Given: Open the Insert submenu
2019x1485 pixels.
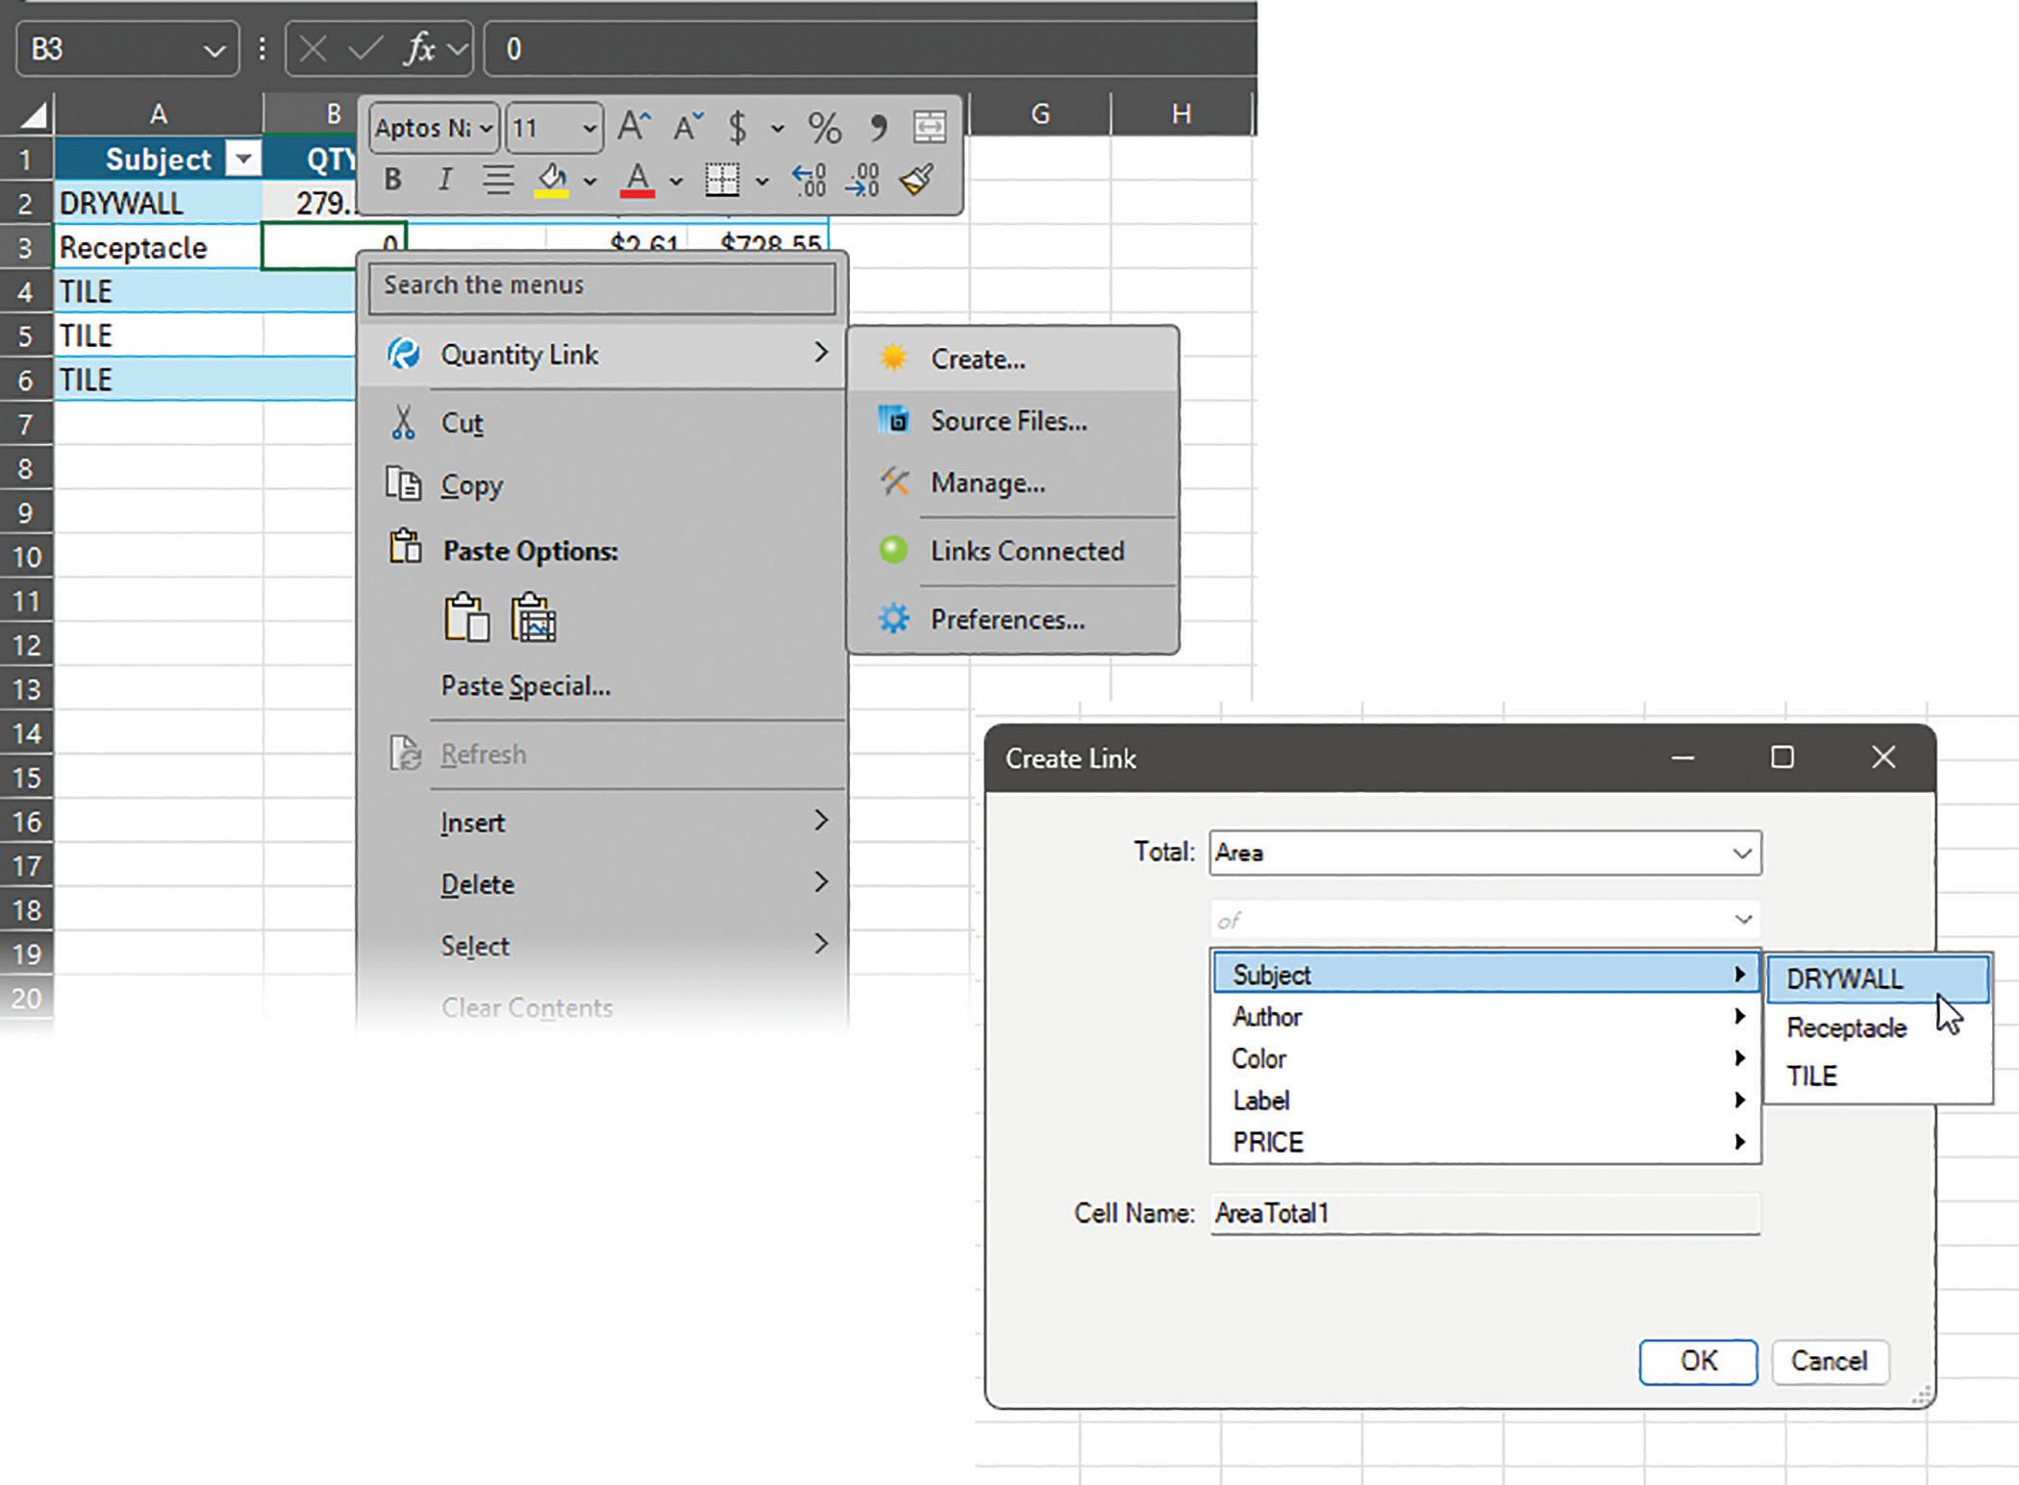Looking at the screenshot, I should (x=603, y=822).
